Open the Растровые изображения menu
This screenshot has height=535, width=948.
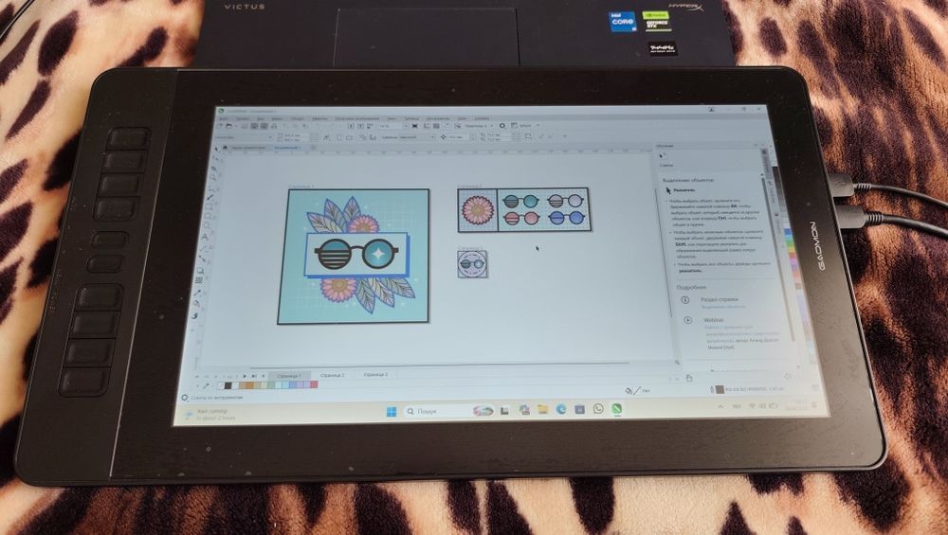(357, 118)
